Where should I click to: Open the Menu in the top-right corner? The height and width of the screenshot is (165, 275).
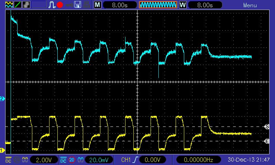tap(250, 5)
